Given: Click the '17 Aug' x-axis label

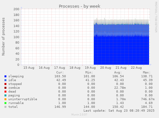Looking at the screenshot, I should (x=60, y=68).
